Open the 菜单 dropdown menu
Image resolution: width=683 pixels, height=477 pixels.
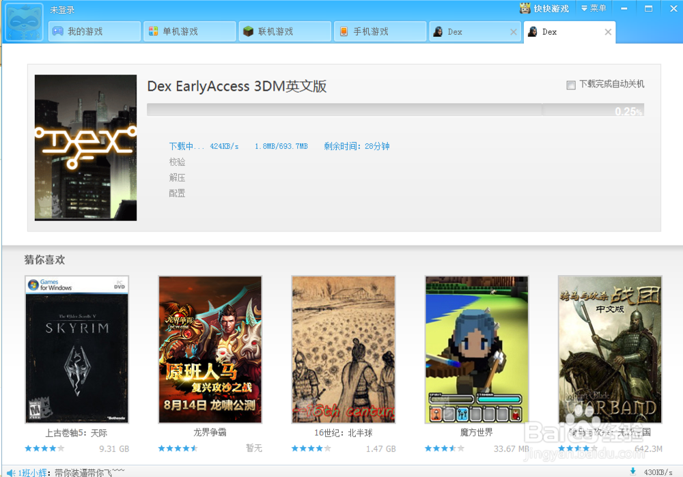594,8
